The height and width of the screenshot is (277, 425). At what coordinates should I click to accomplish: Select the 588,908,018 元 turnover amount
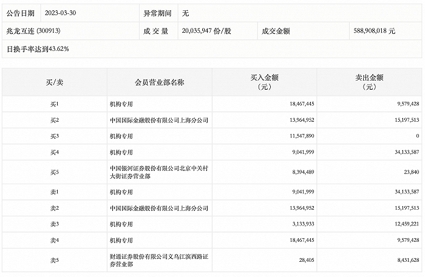tap(373, 30)
